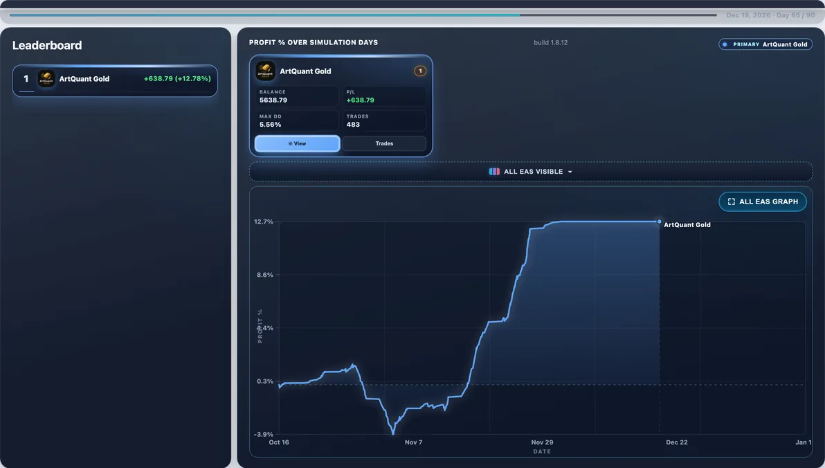
Task: Click the Trades count 483
Action: [x=353, y=125]
